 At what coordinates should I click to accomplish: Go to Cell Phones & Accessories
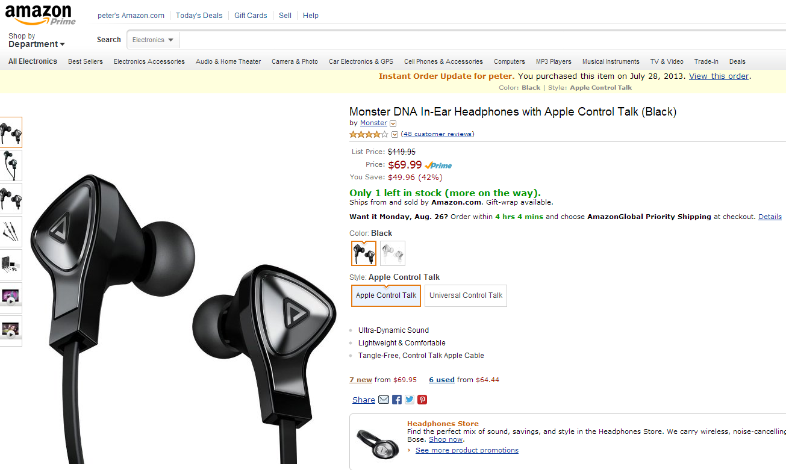(443, 61)
